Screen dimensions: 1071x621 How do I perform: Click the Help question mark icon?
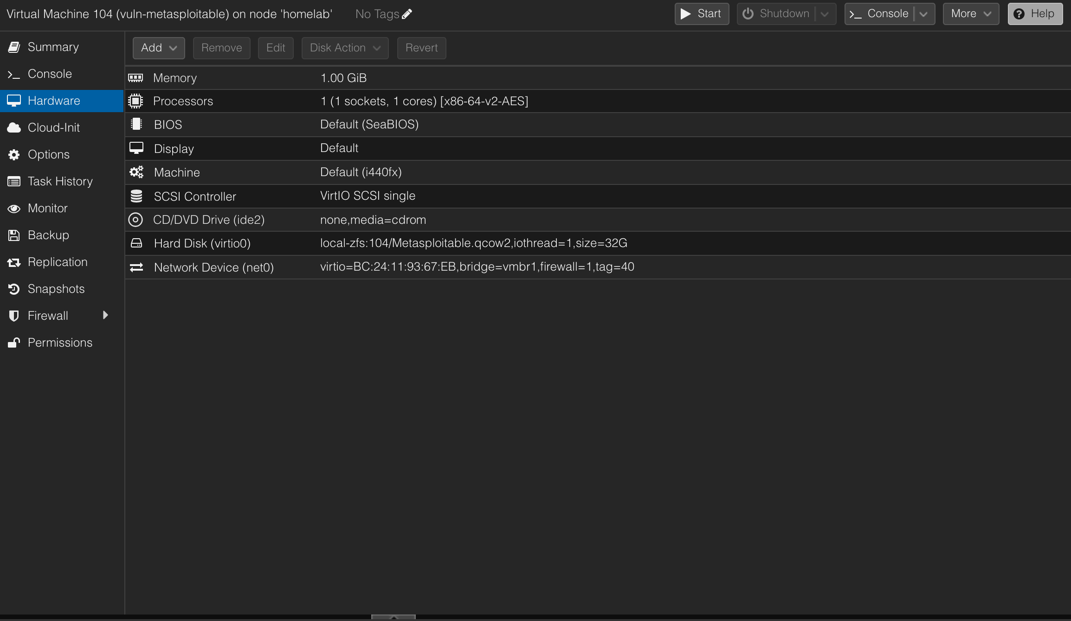pos(1019,14)
